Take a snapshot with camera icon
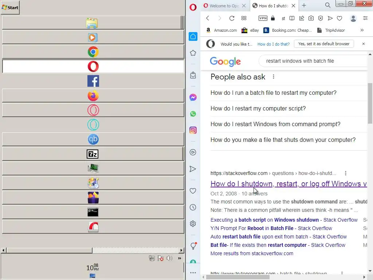 311,18
